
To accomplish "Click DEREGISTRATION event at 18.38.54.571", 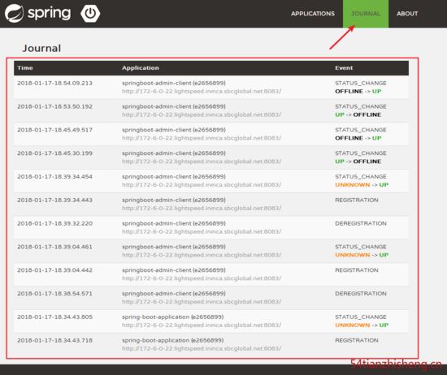I will (361, 293).
